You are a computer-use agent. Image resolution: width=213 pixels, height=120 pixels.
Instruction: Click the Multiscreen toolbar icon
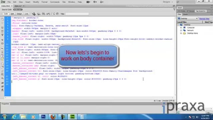34,14
